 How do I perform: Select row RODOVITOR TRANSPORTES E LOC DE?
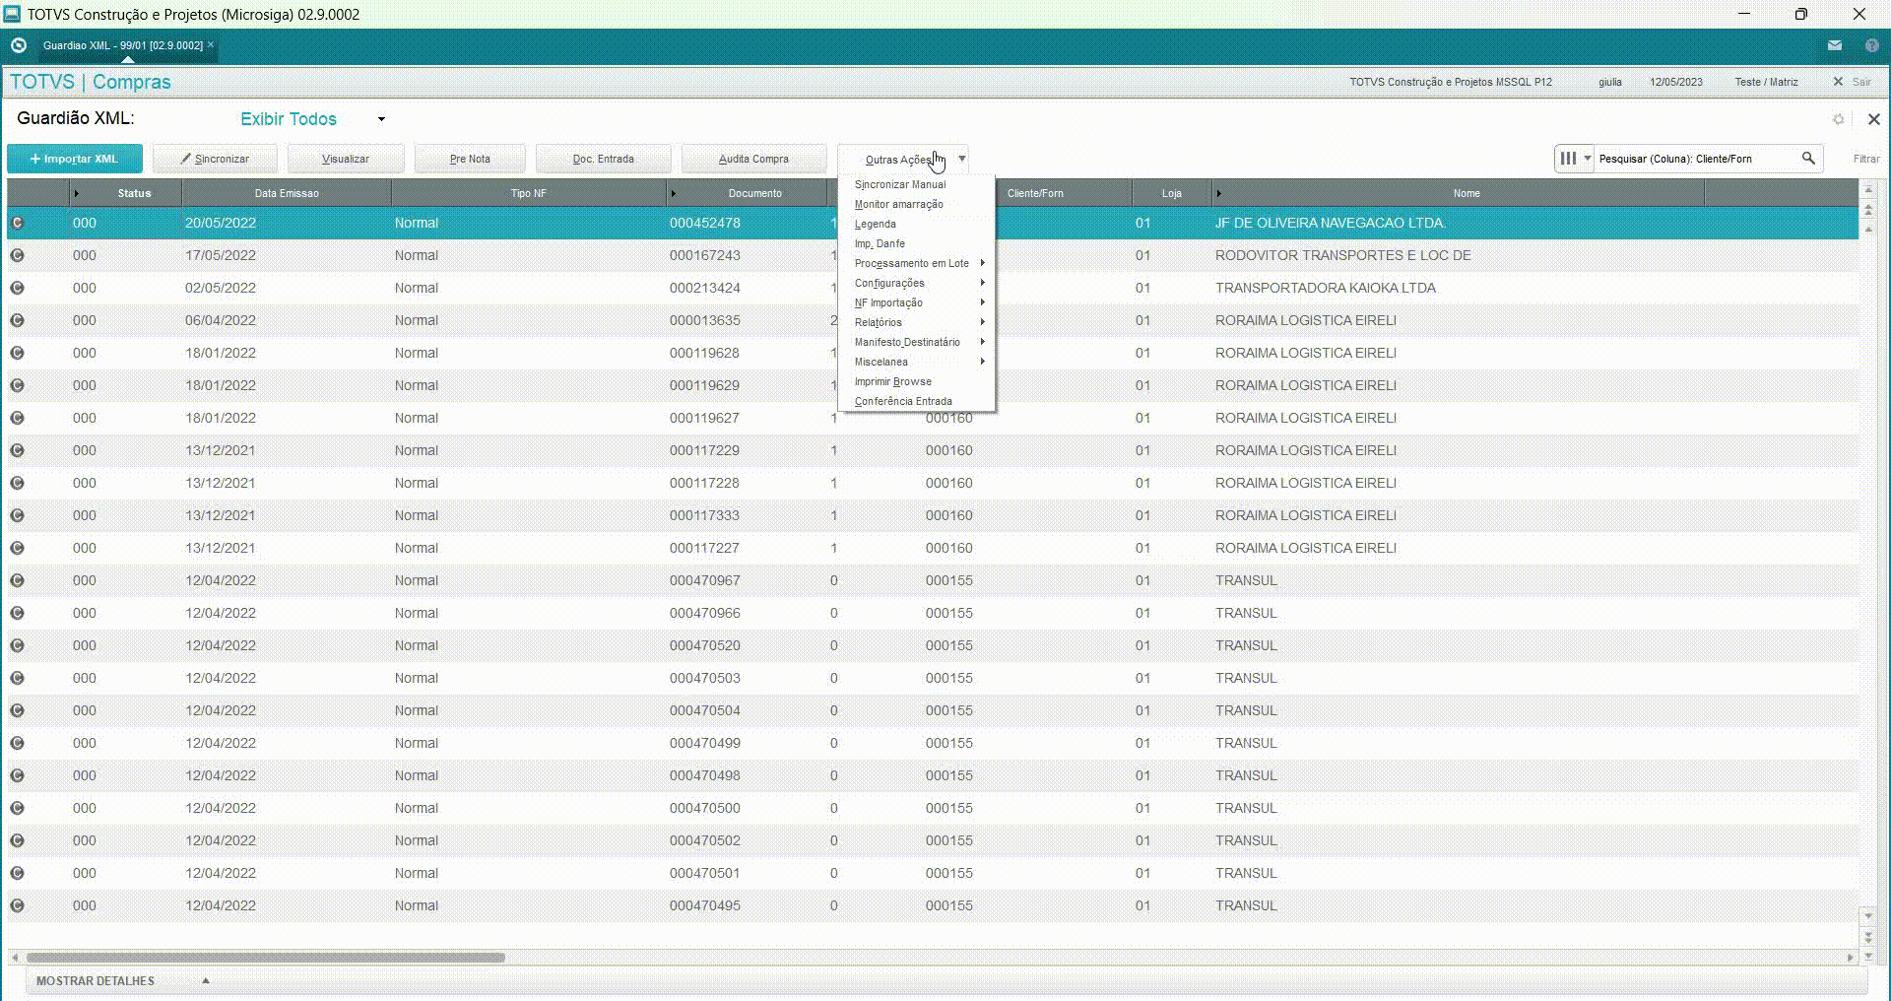[933, 255]
